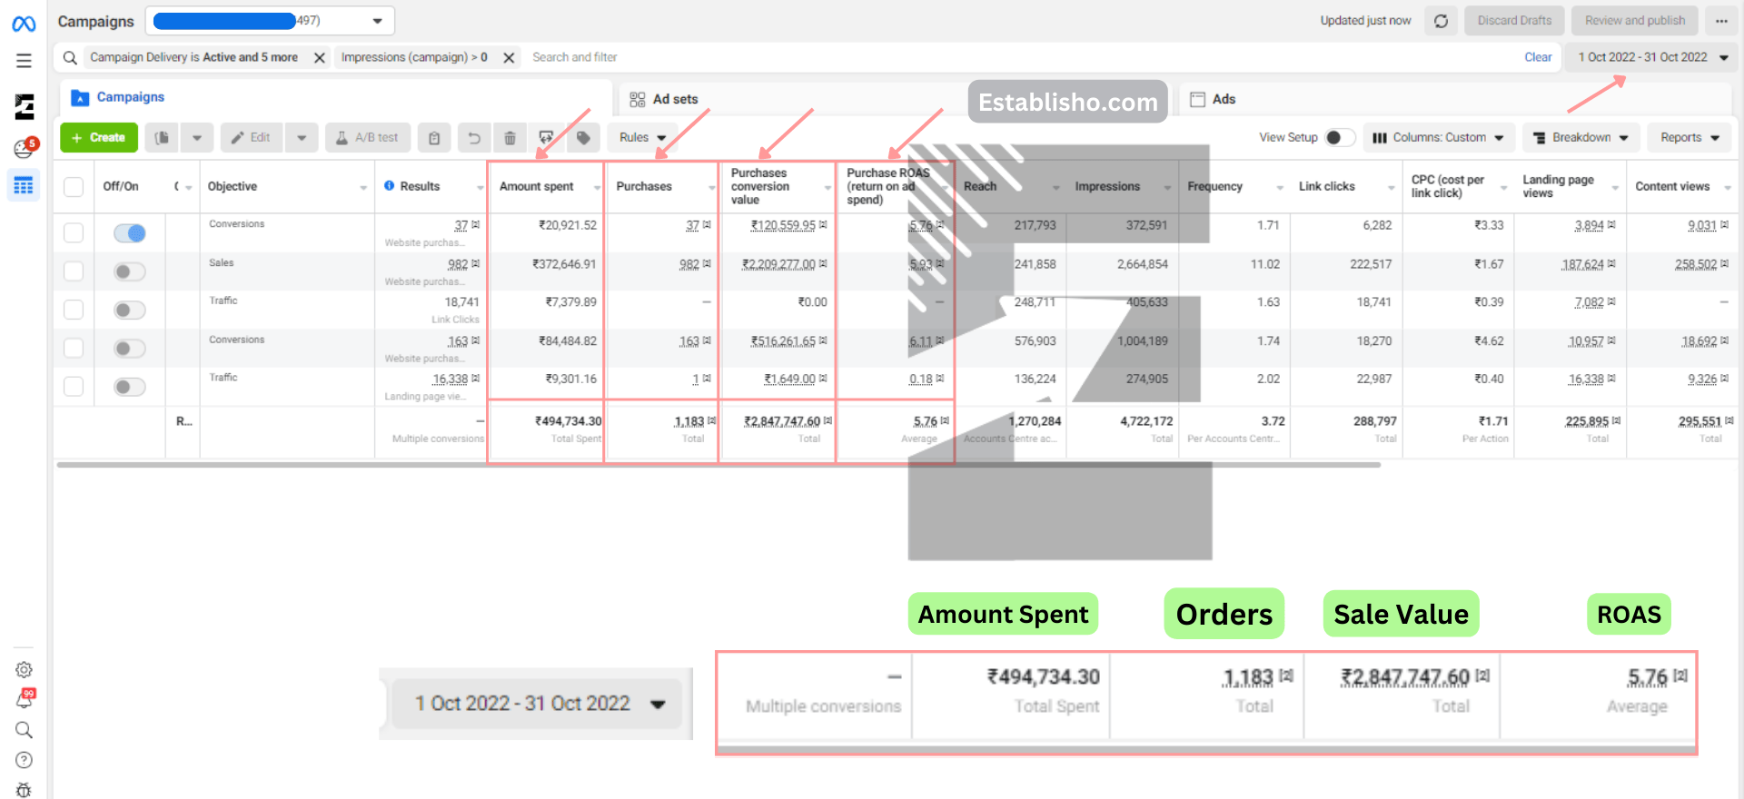Open the hamburger menu in left sidebar

point(25,61)
